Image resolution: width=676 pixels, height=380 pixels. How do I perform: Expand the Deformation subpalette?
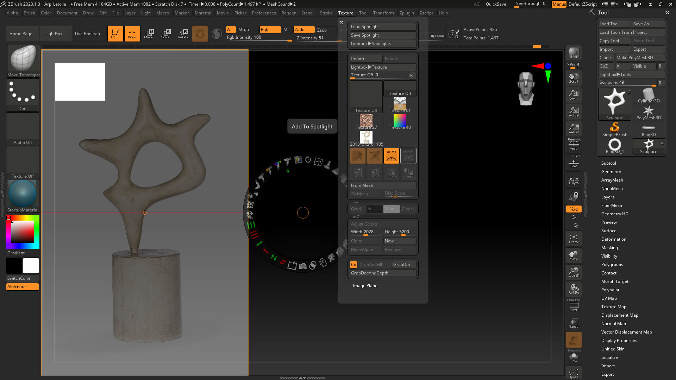pos(614,239)
